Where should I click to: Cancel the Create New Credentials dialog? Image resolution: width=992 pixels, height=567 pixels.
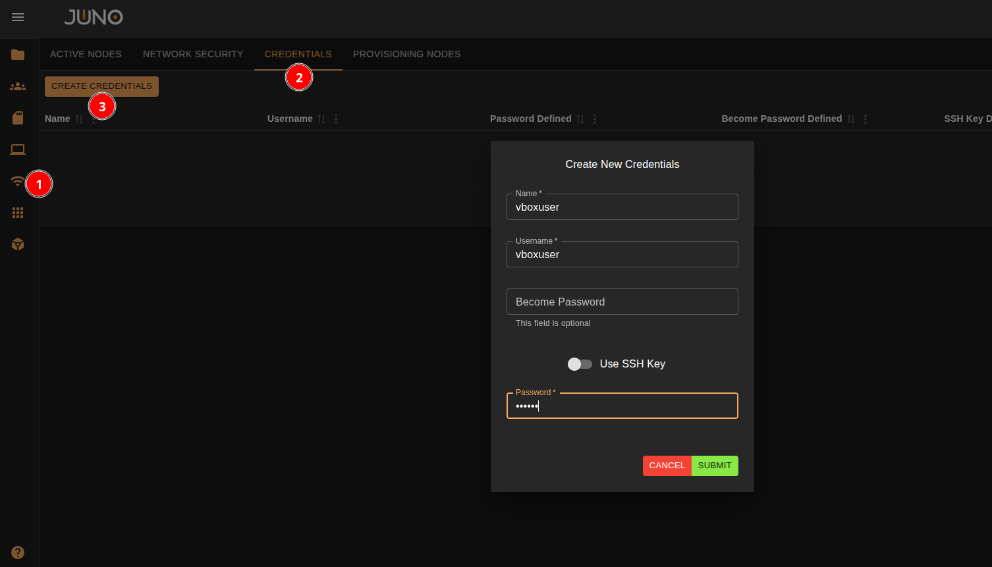667,466
